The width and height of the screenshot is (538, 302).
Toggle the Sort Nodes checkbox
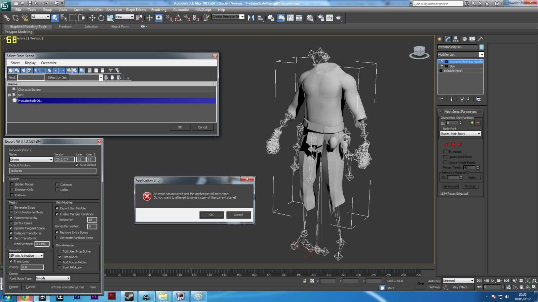(60, 257)
